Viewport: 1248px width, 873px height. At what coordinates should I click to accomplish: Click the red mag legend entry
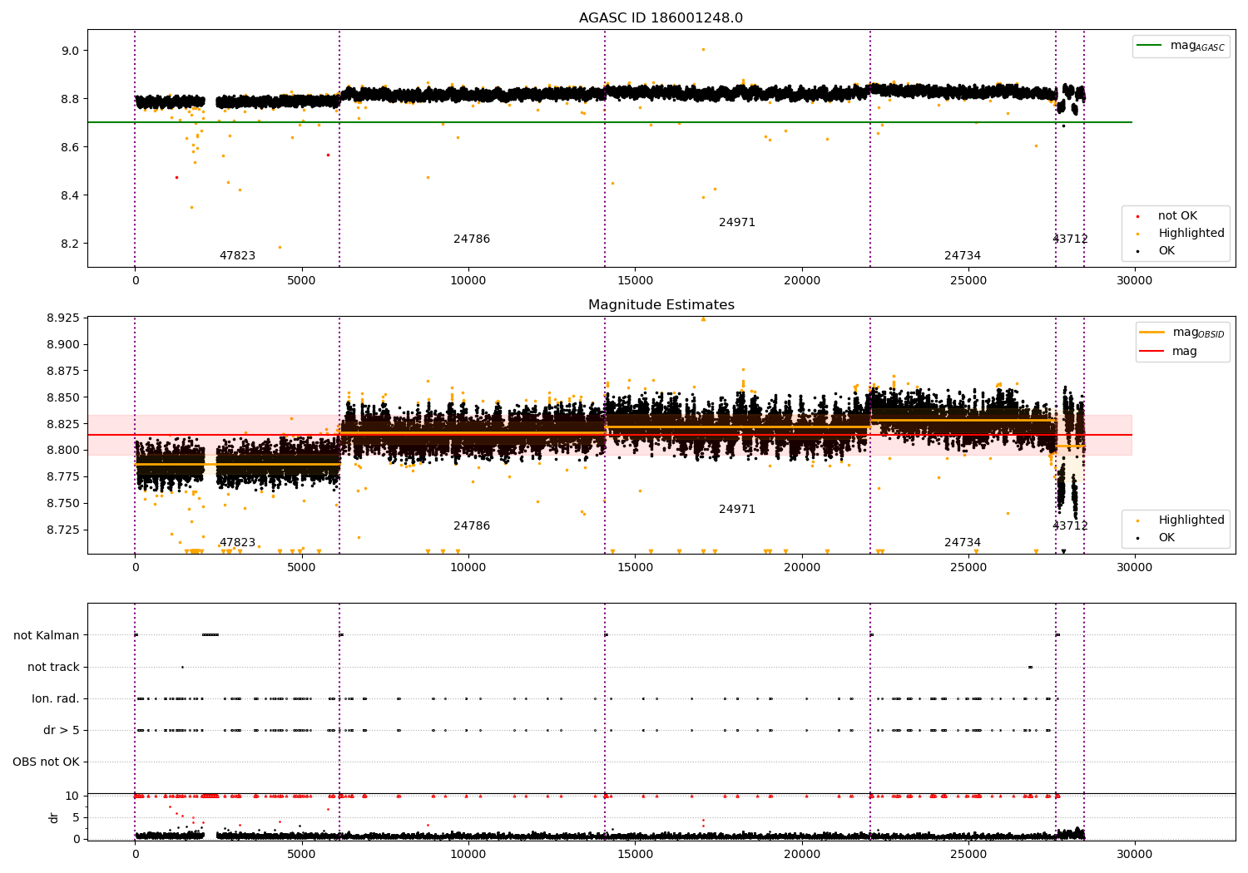pos(1169,351)
